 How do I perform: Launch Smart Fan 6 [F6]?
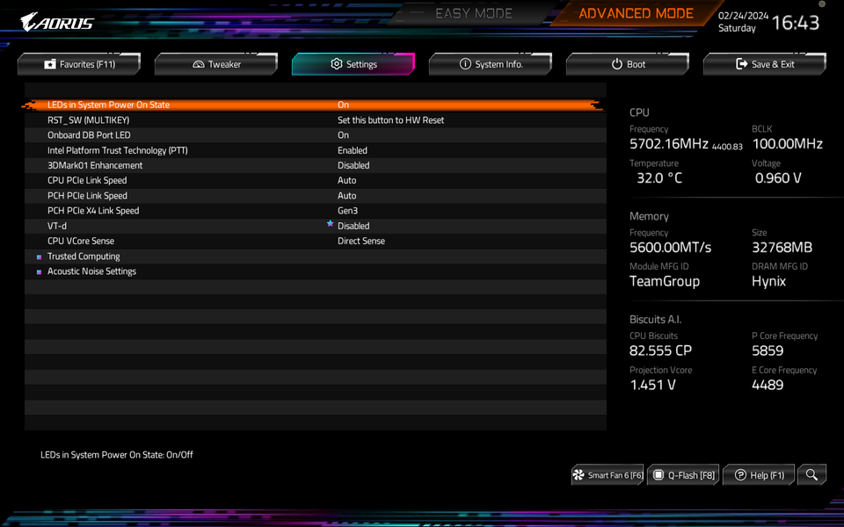click(x=608, y=475)
